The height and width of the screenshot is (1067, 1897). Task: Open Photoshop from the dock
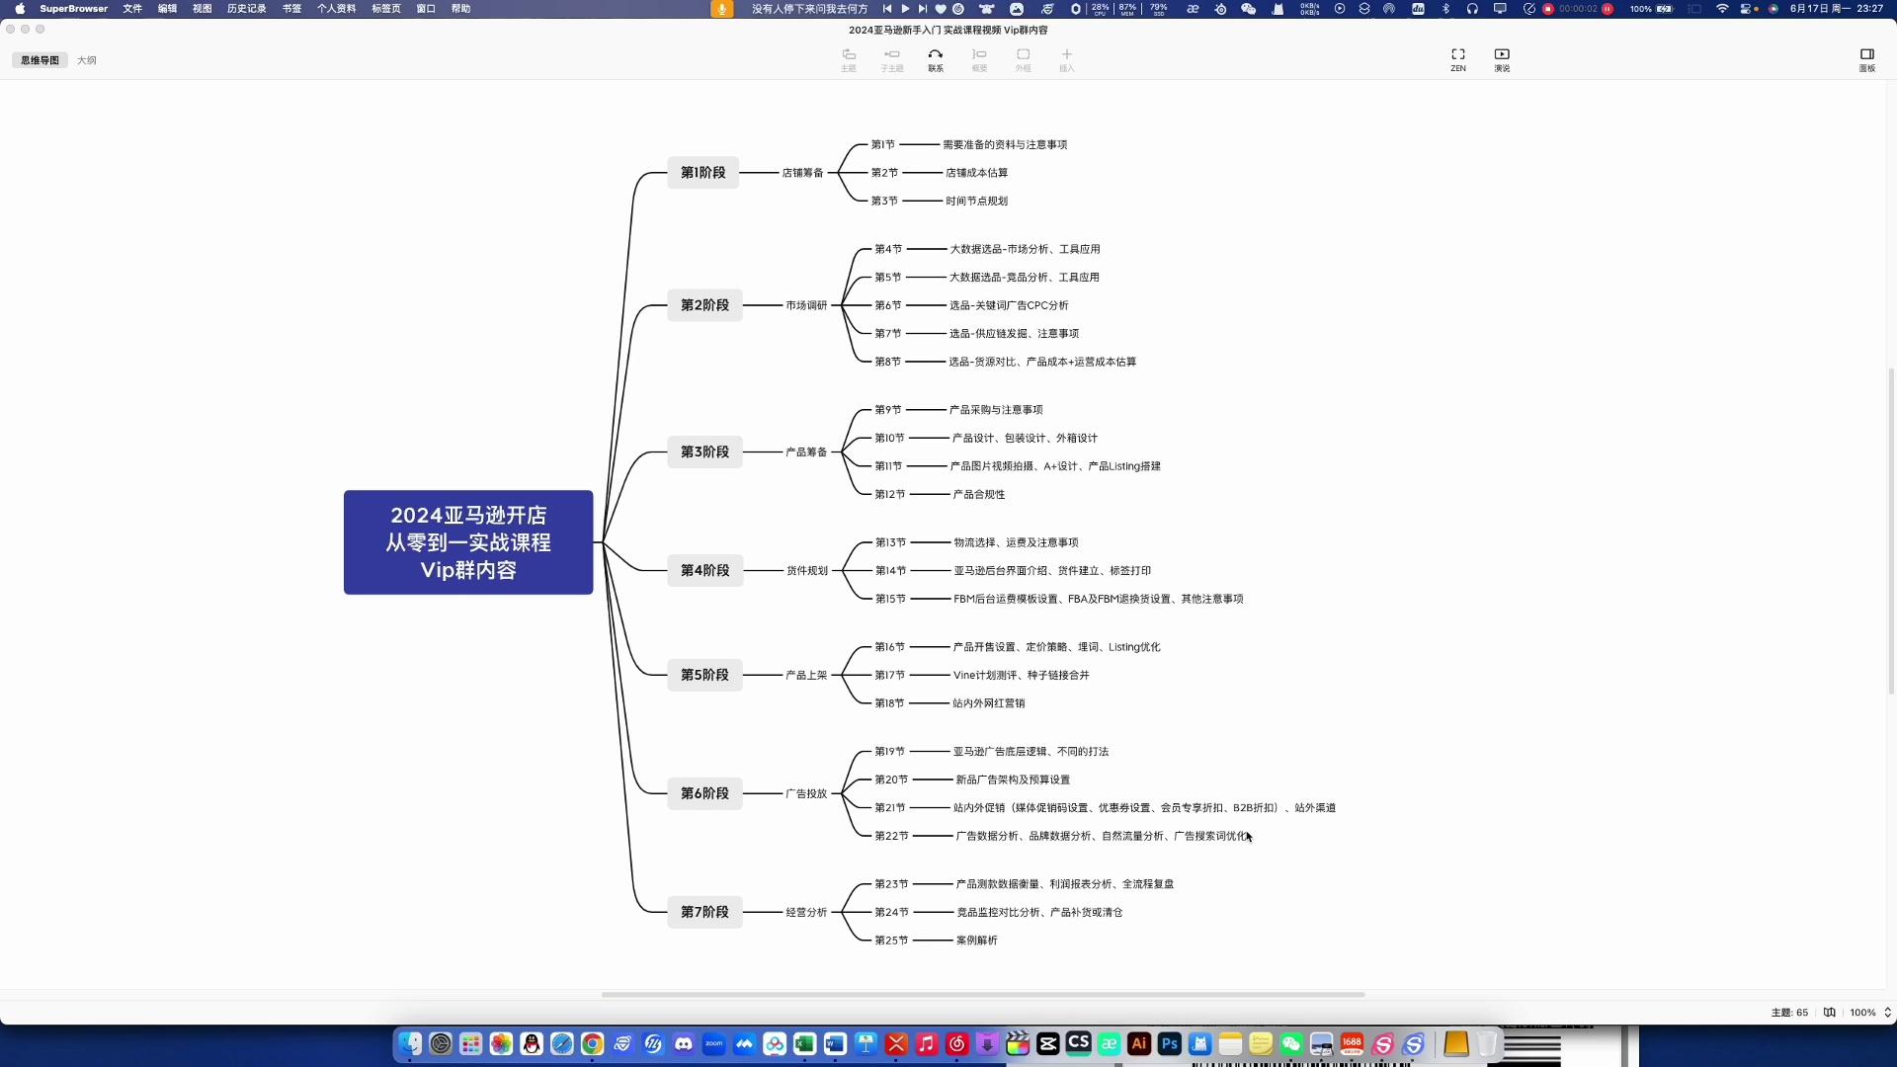click(x=1170, y=1044)
